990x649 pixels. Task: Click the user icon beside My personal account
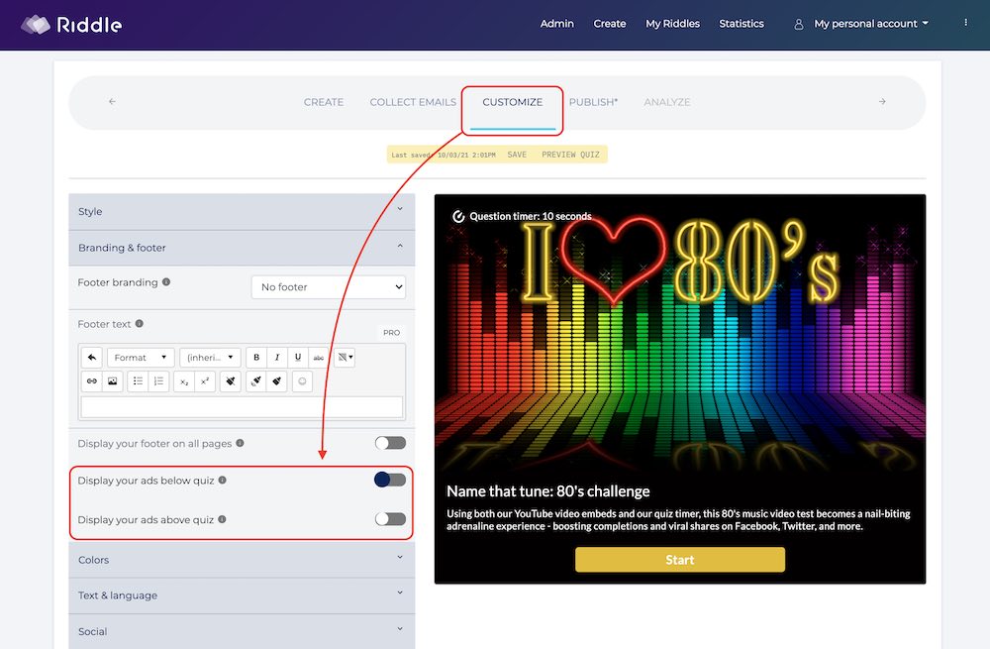pyautogui.click(x=799, y=24)
